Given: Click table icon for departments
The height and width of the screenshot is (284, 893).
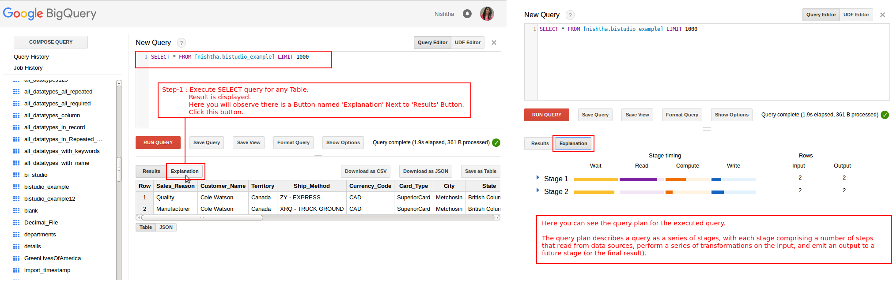Looking at the screenshot, I should pos(16,235).
